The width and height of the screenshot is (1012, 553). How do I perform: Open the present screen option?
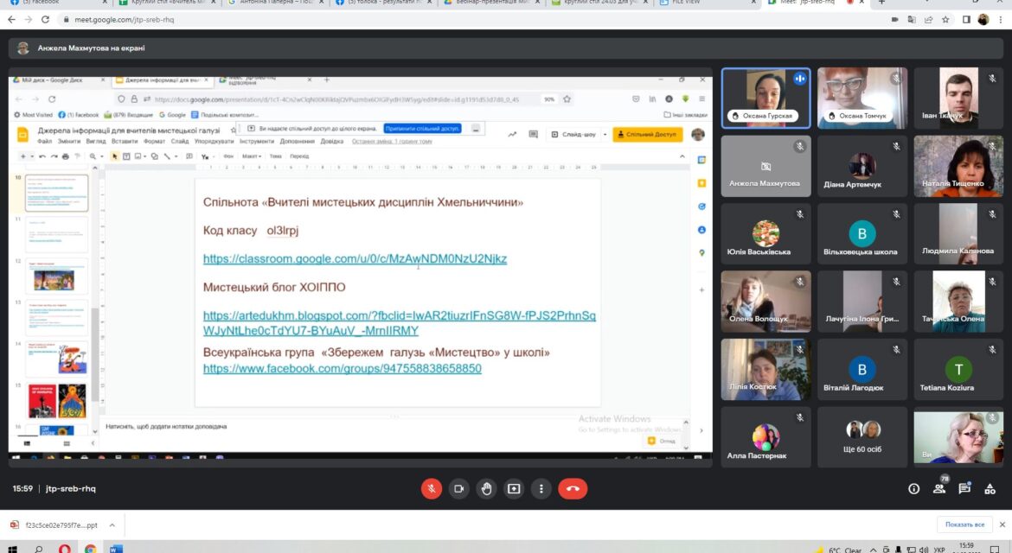click(514, 488)
